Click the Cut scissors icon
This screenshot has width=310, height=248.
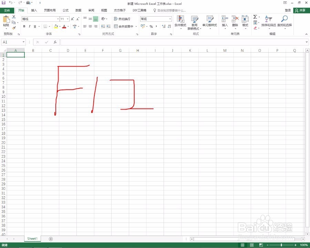pyautogui.click(x=14, y=17)
